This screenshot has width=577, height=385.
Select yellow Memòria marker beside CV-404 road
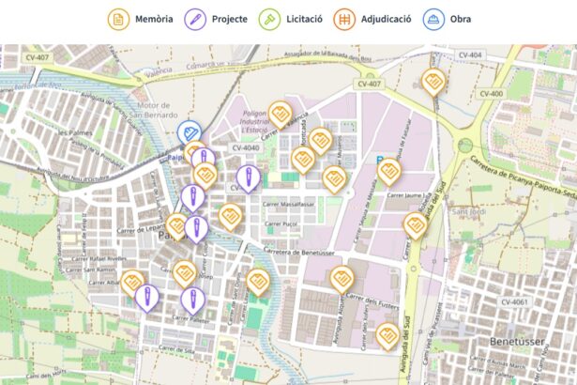click(x=433, y=83)
